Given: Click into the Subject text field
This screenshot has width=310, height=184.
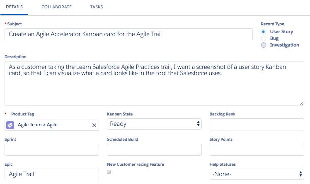Looking at the screenshot, I should point(128,34).
